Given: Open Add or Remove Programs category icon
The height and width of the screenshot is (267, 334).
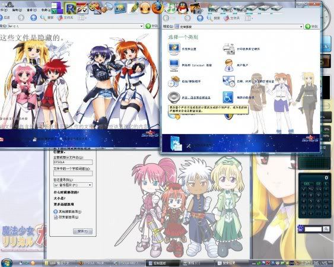Looking at the screenshot, I should tap(174, 81).
